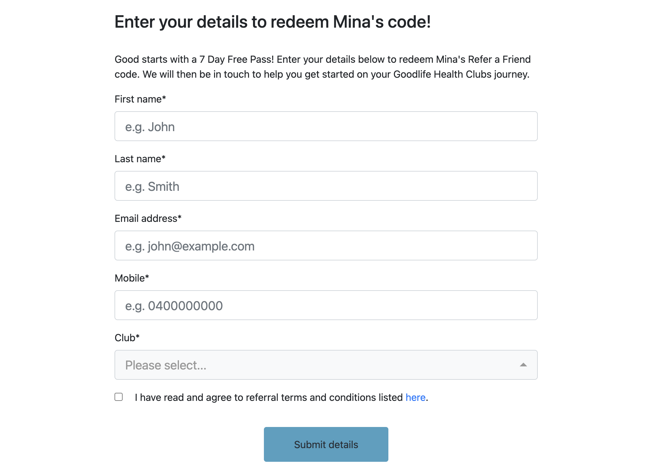Click the "Mina's code!" words in heading
656x468 pixels.
382,22
